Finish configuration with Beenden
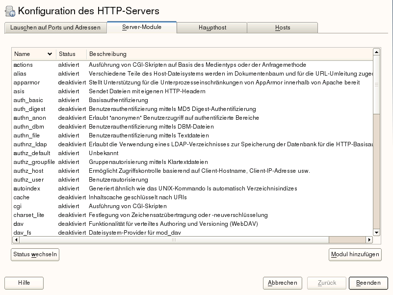This screenshot has height=295, width=393. [368, 283]
